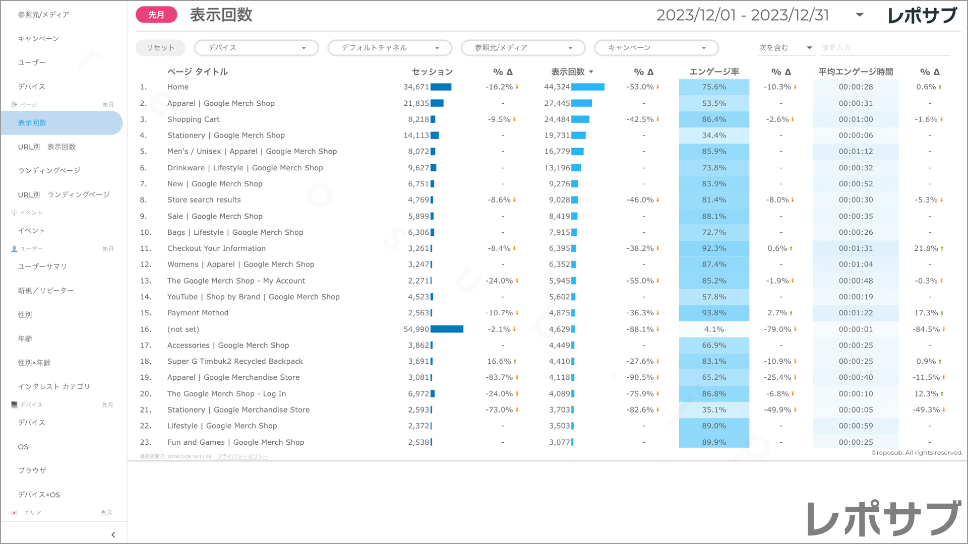This screenshot has height=544, width=968.
Task: Click the レポサブ logo in header
Action: click(x=922, y=16)
